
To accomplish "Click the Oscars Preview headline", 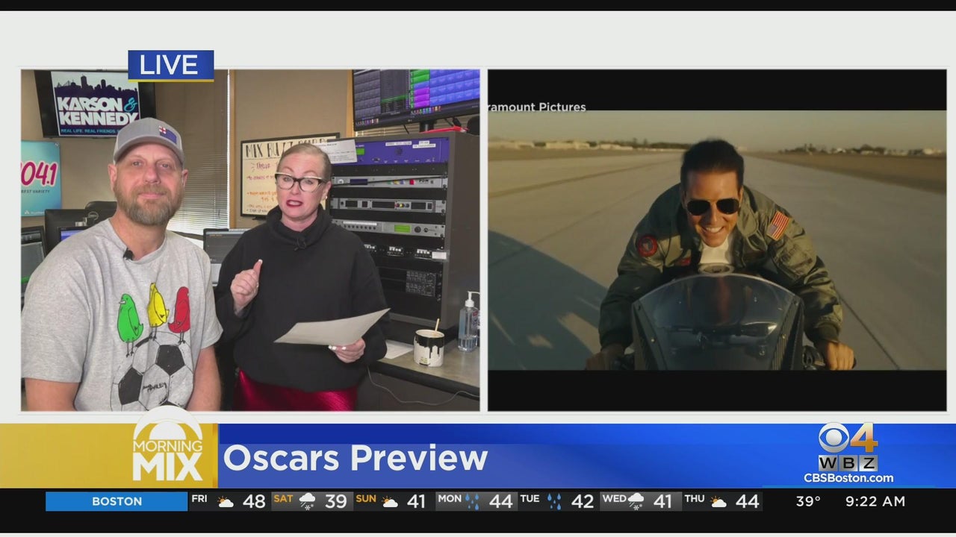I will coord(356,458).
